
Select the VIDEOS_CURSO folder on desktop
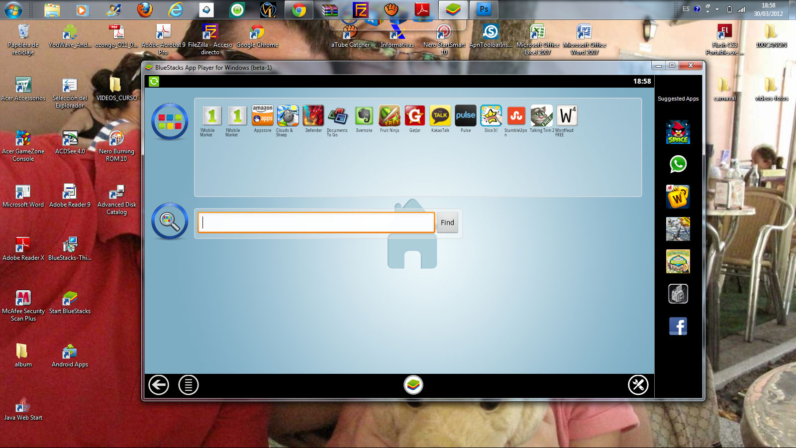tap(116, 90)
